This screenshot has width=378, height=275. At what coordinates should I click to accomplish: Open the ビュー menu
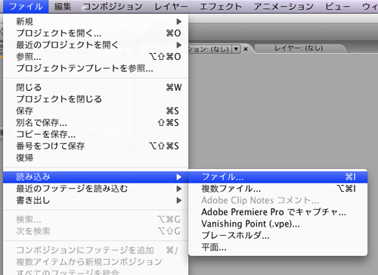[x=337, y=7]
